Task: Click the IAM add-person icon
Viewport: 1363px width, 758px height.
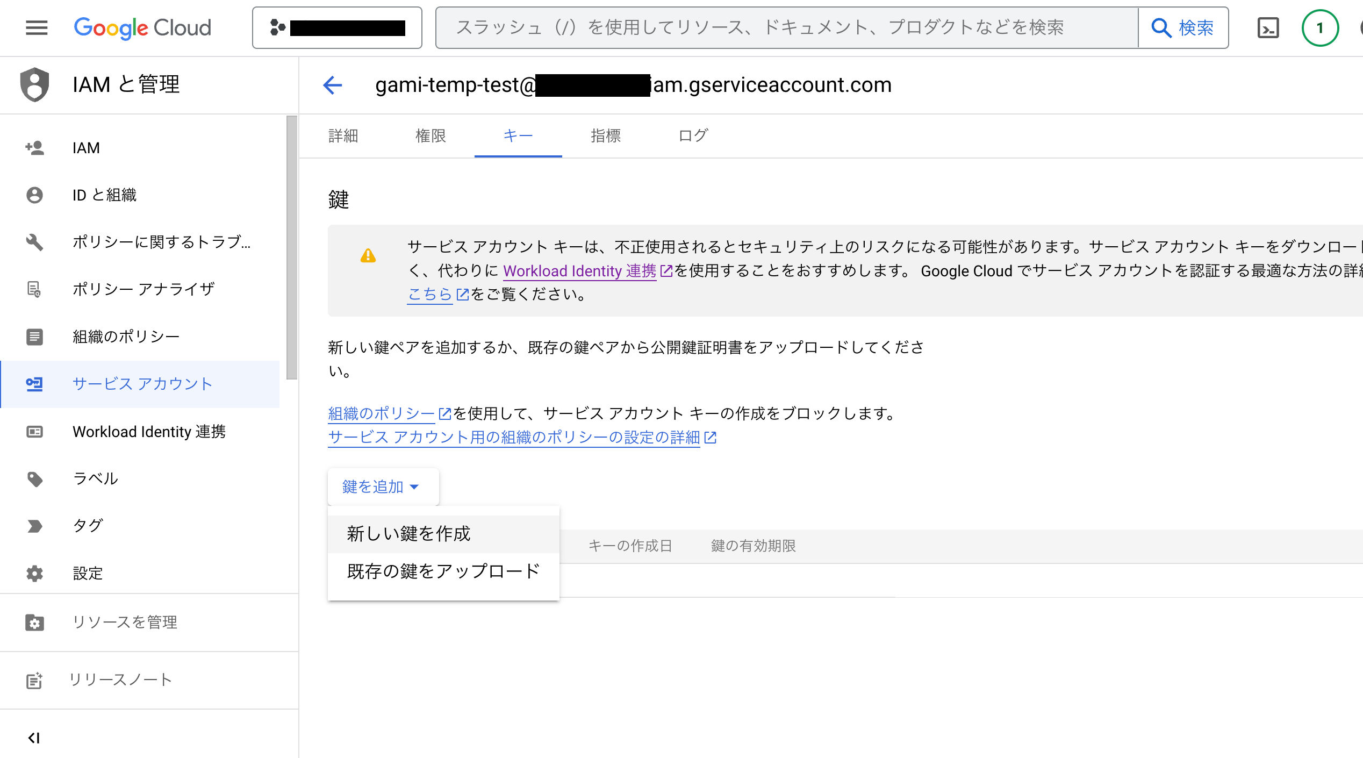Action: click(x=34, y=148)
